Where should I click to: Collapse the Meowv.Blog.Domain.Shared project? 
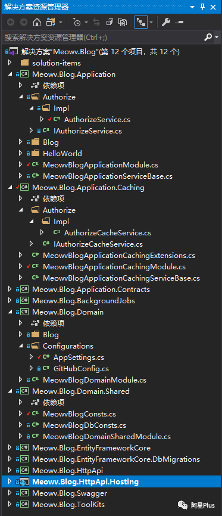pyautogui.click(x=10, y=391)
